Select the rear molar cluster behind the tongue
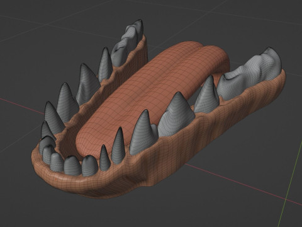 pos(127,43)
